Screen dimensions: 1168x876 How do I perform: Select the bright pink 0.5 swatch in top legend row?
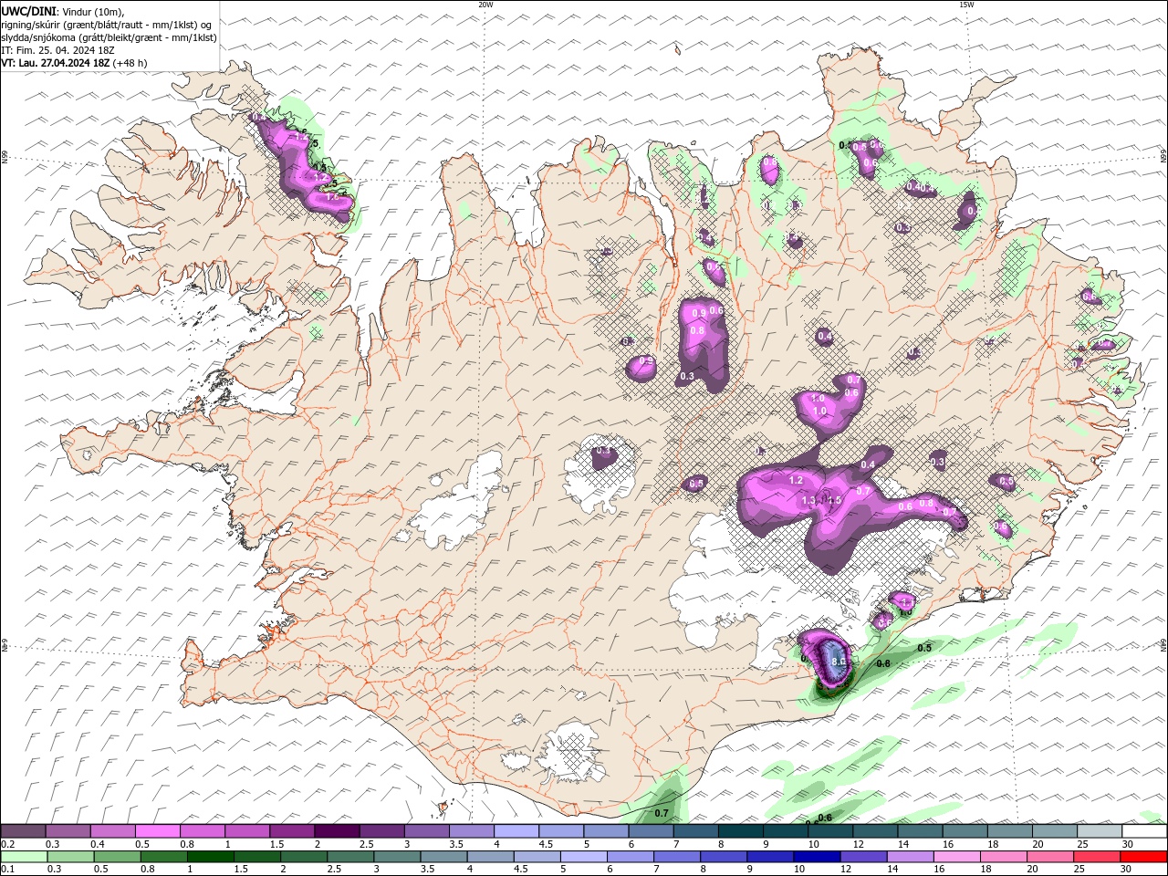click(x=157, y=831)
